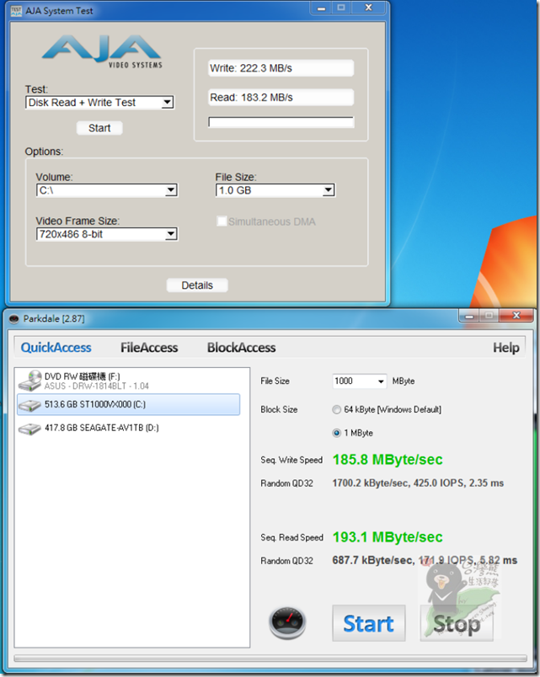Click the Details button
The height and width of the screenshot is (677, 540).
(197, 285)
